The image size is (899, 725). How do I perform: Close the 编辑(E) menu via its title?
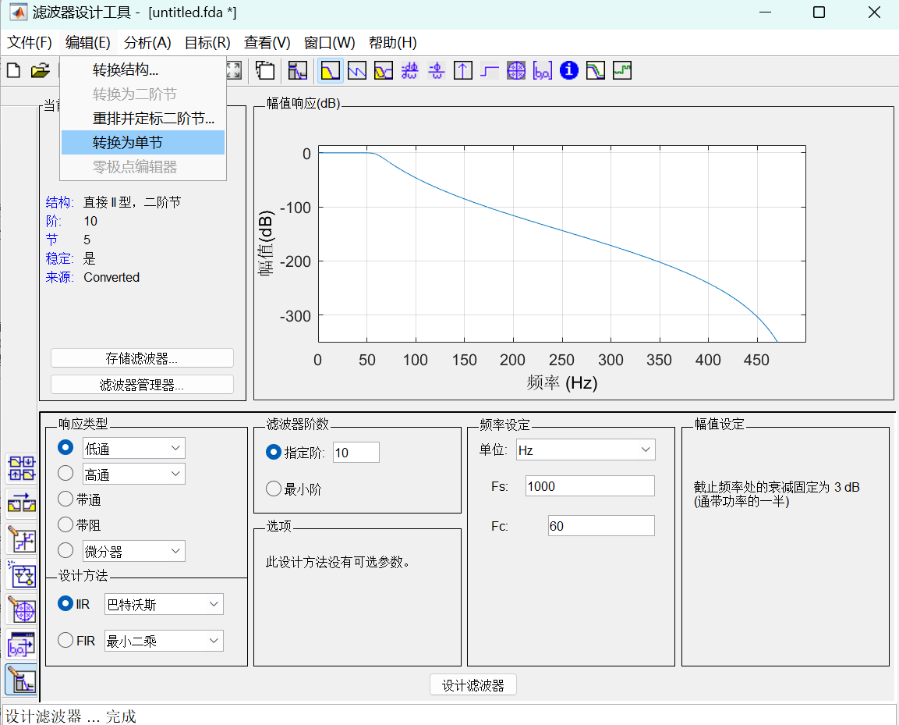(88, 42)
